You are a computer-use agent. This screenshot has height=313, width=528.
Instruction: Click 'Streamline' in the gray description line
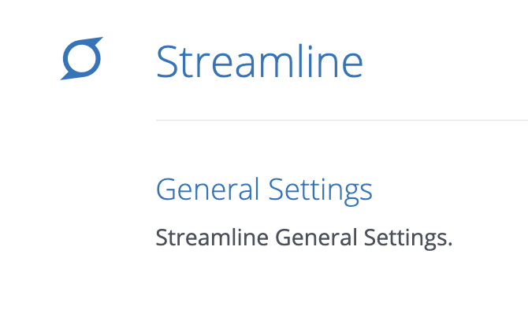212,237
